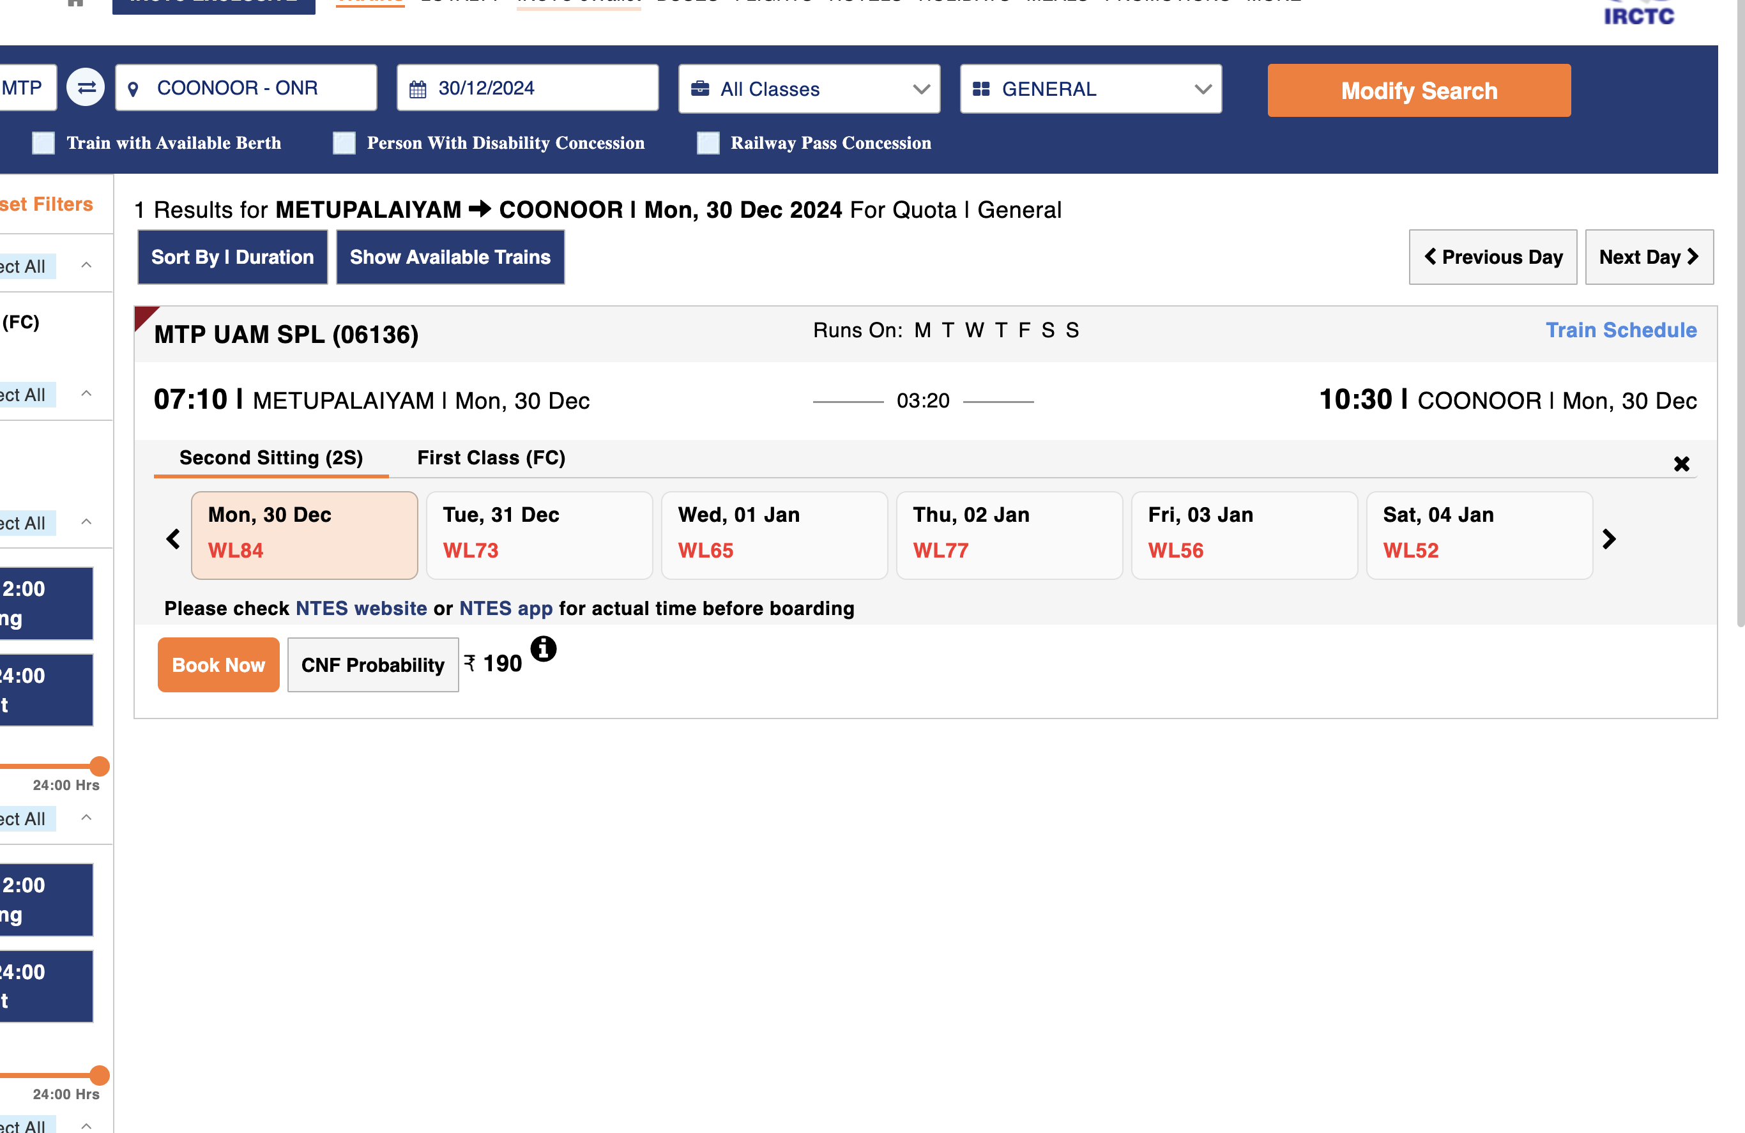
Task: Click the swap stations arrows icon
Action: [86, 88]
